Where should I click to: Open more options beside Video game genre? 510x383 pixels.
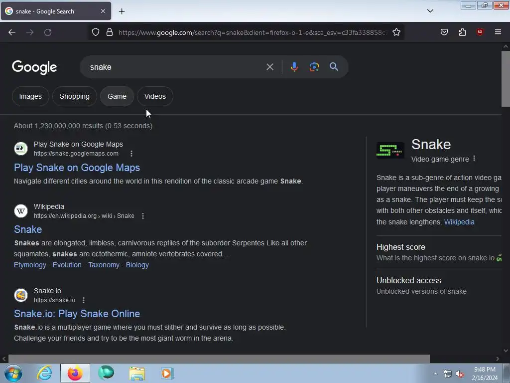pyautogui.click(x=474, y=159)
